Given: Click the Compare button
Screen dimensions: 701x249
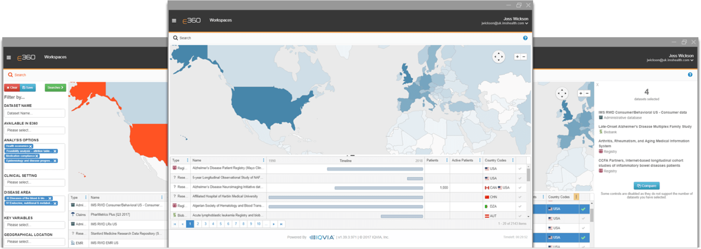Looking at the screenshot, I should point(647,186).
